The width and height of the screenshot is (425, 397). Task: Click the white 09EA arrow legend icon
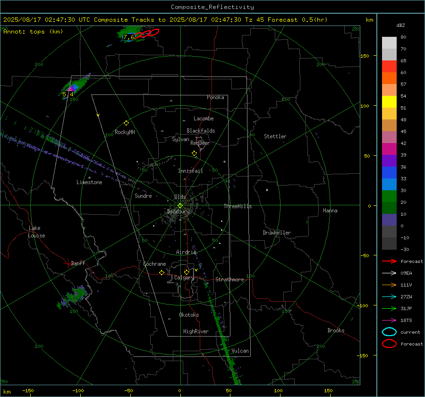(x=389, y=273)
